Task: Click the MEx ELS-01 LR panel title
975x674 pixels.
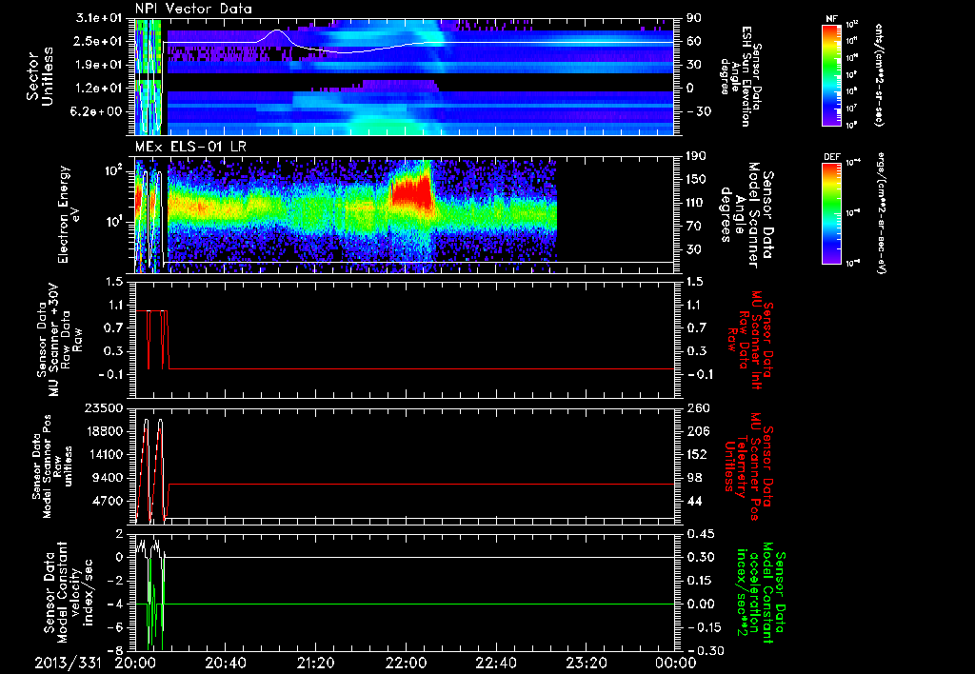Action: pyautogui.click(x=190, y=147)
